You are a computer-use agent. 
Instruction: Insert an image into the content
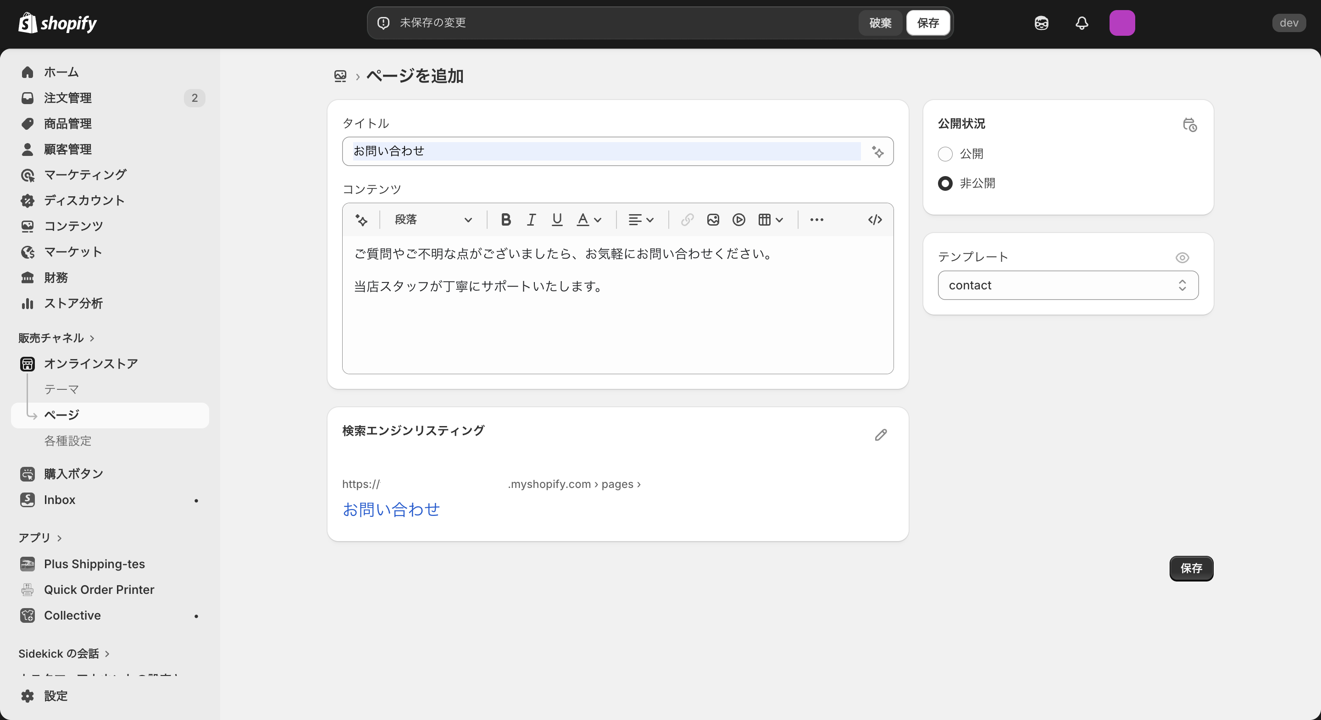713,220
